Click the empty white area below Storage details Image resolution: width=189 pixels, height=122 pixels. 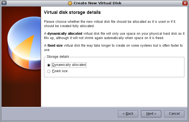pos(114,92)
